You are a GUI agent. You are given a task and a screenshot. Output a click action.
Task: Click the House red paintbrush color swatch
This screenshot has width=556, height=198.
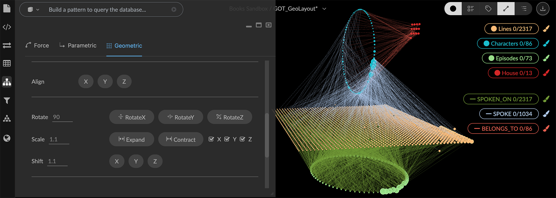point(546,73)
